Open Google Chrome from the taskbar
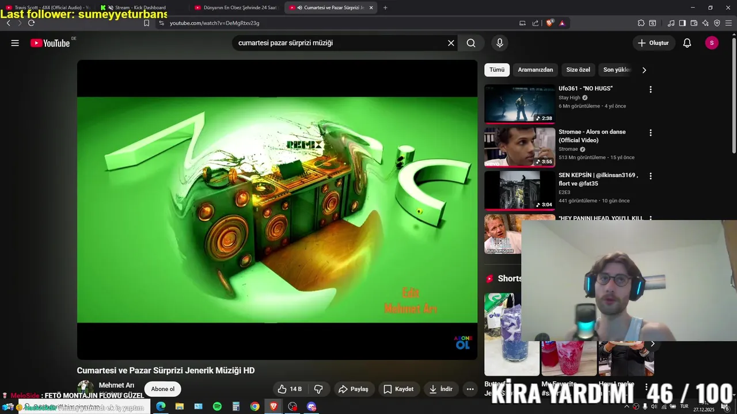Viewport: 737px width, 414px height. (x=254, y=407)
